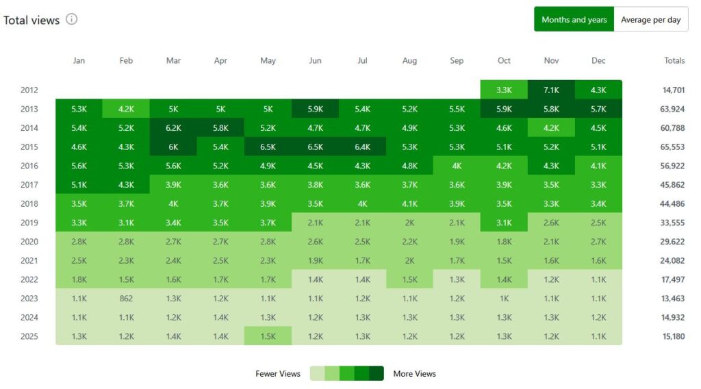Viewport: 701px width, 389px height.
Task: Click the "Fewer Views" legend label
Action: 278,374
